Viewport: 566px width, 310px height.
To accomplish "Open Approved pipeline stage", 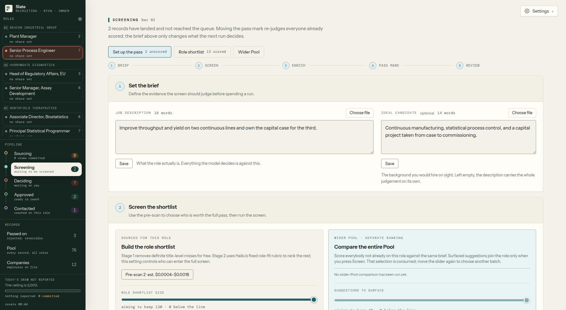I will point(46,197).
